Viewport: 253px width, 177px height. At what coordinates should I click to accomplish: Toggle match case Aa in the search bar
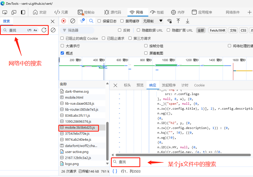tap(35, 30)
